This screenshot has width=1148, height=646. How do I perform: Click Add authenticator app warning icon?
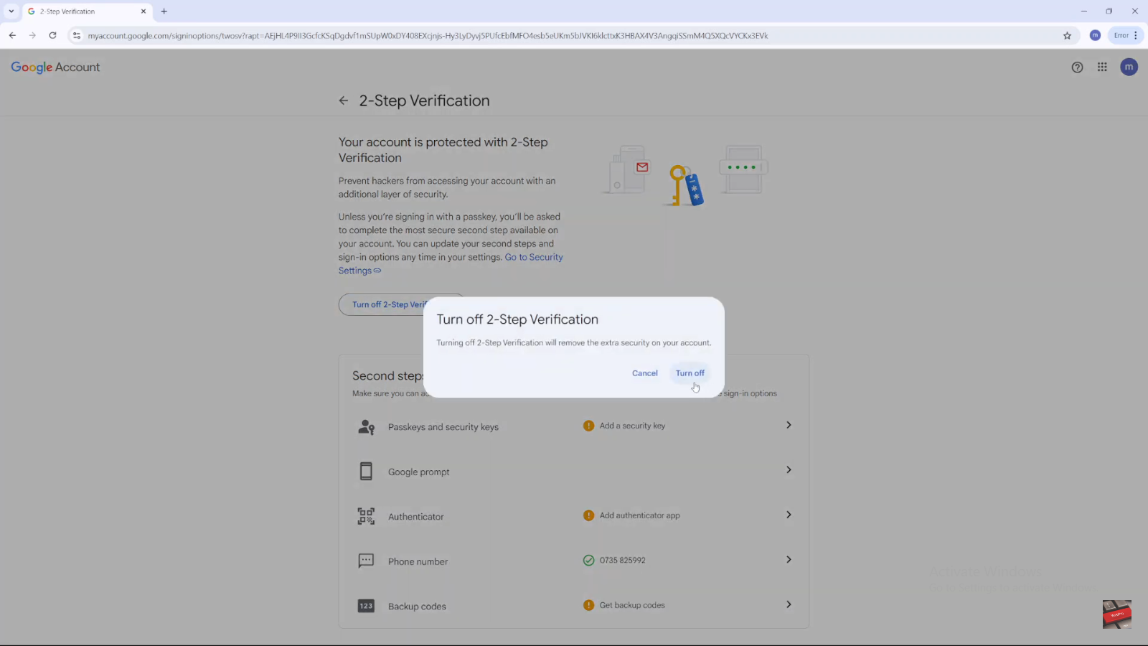pyautogui.click(x=588, y=515)
